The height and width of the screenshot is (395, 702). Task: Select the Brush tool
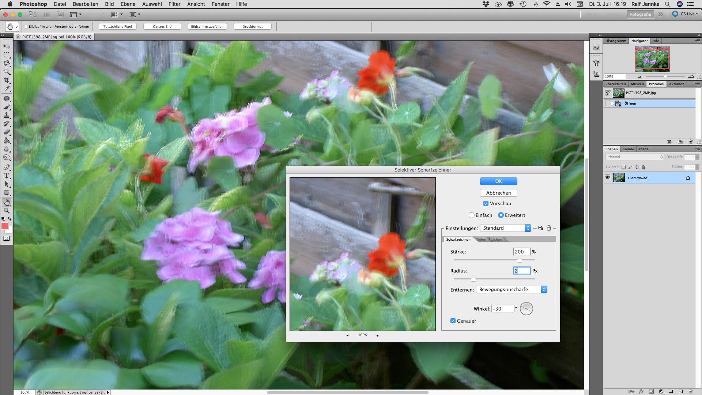(x=7, y=107)
